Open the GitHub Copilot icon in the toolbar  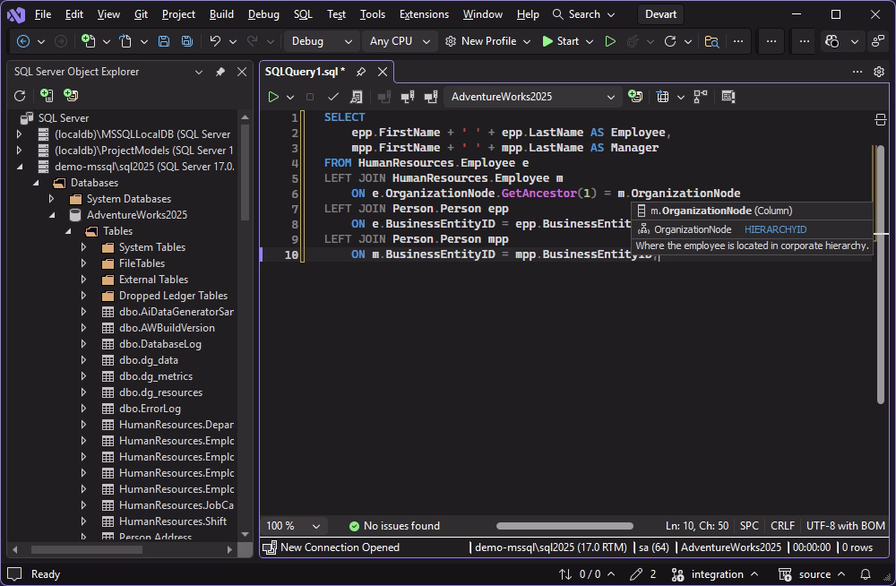pos(832,41)
